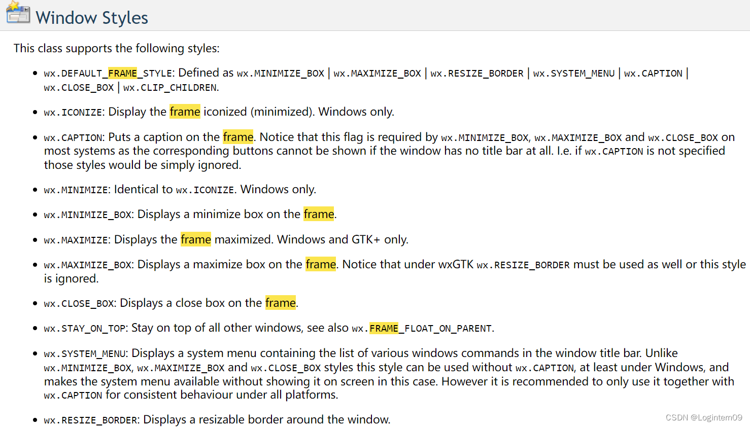The height and width of the screenshot is (427, 750).
Task: Click the phrase "Windows and GTK+ only."
Action: coord(343,239)
